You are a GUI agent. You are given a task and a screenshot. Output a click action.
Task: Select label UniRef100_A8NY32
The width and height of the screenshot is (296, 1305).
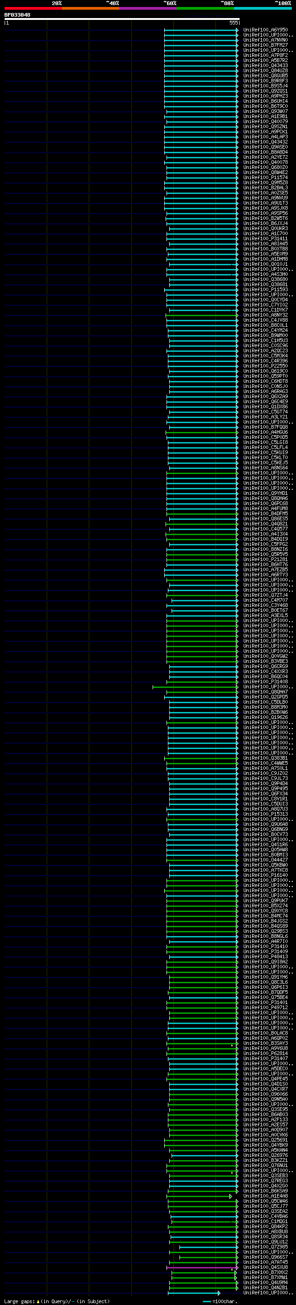coord(265,315)
